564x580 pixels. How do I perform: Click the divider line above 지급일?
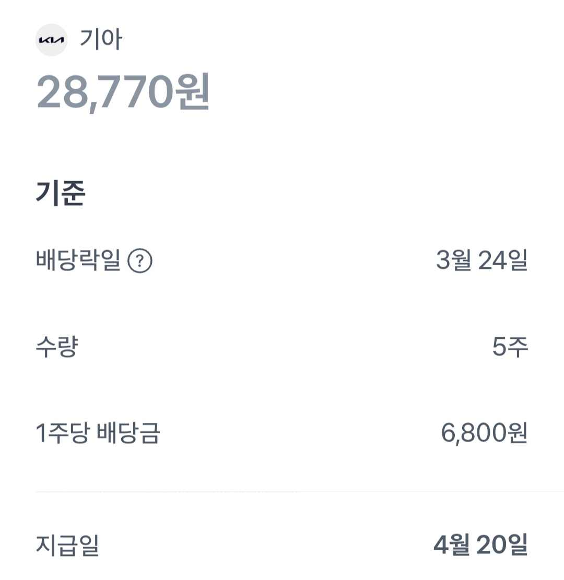pos(300,492)
